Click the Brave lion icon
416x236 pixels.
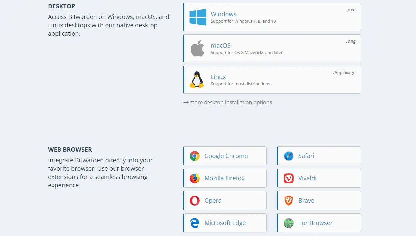click(289, 201)
